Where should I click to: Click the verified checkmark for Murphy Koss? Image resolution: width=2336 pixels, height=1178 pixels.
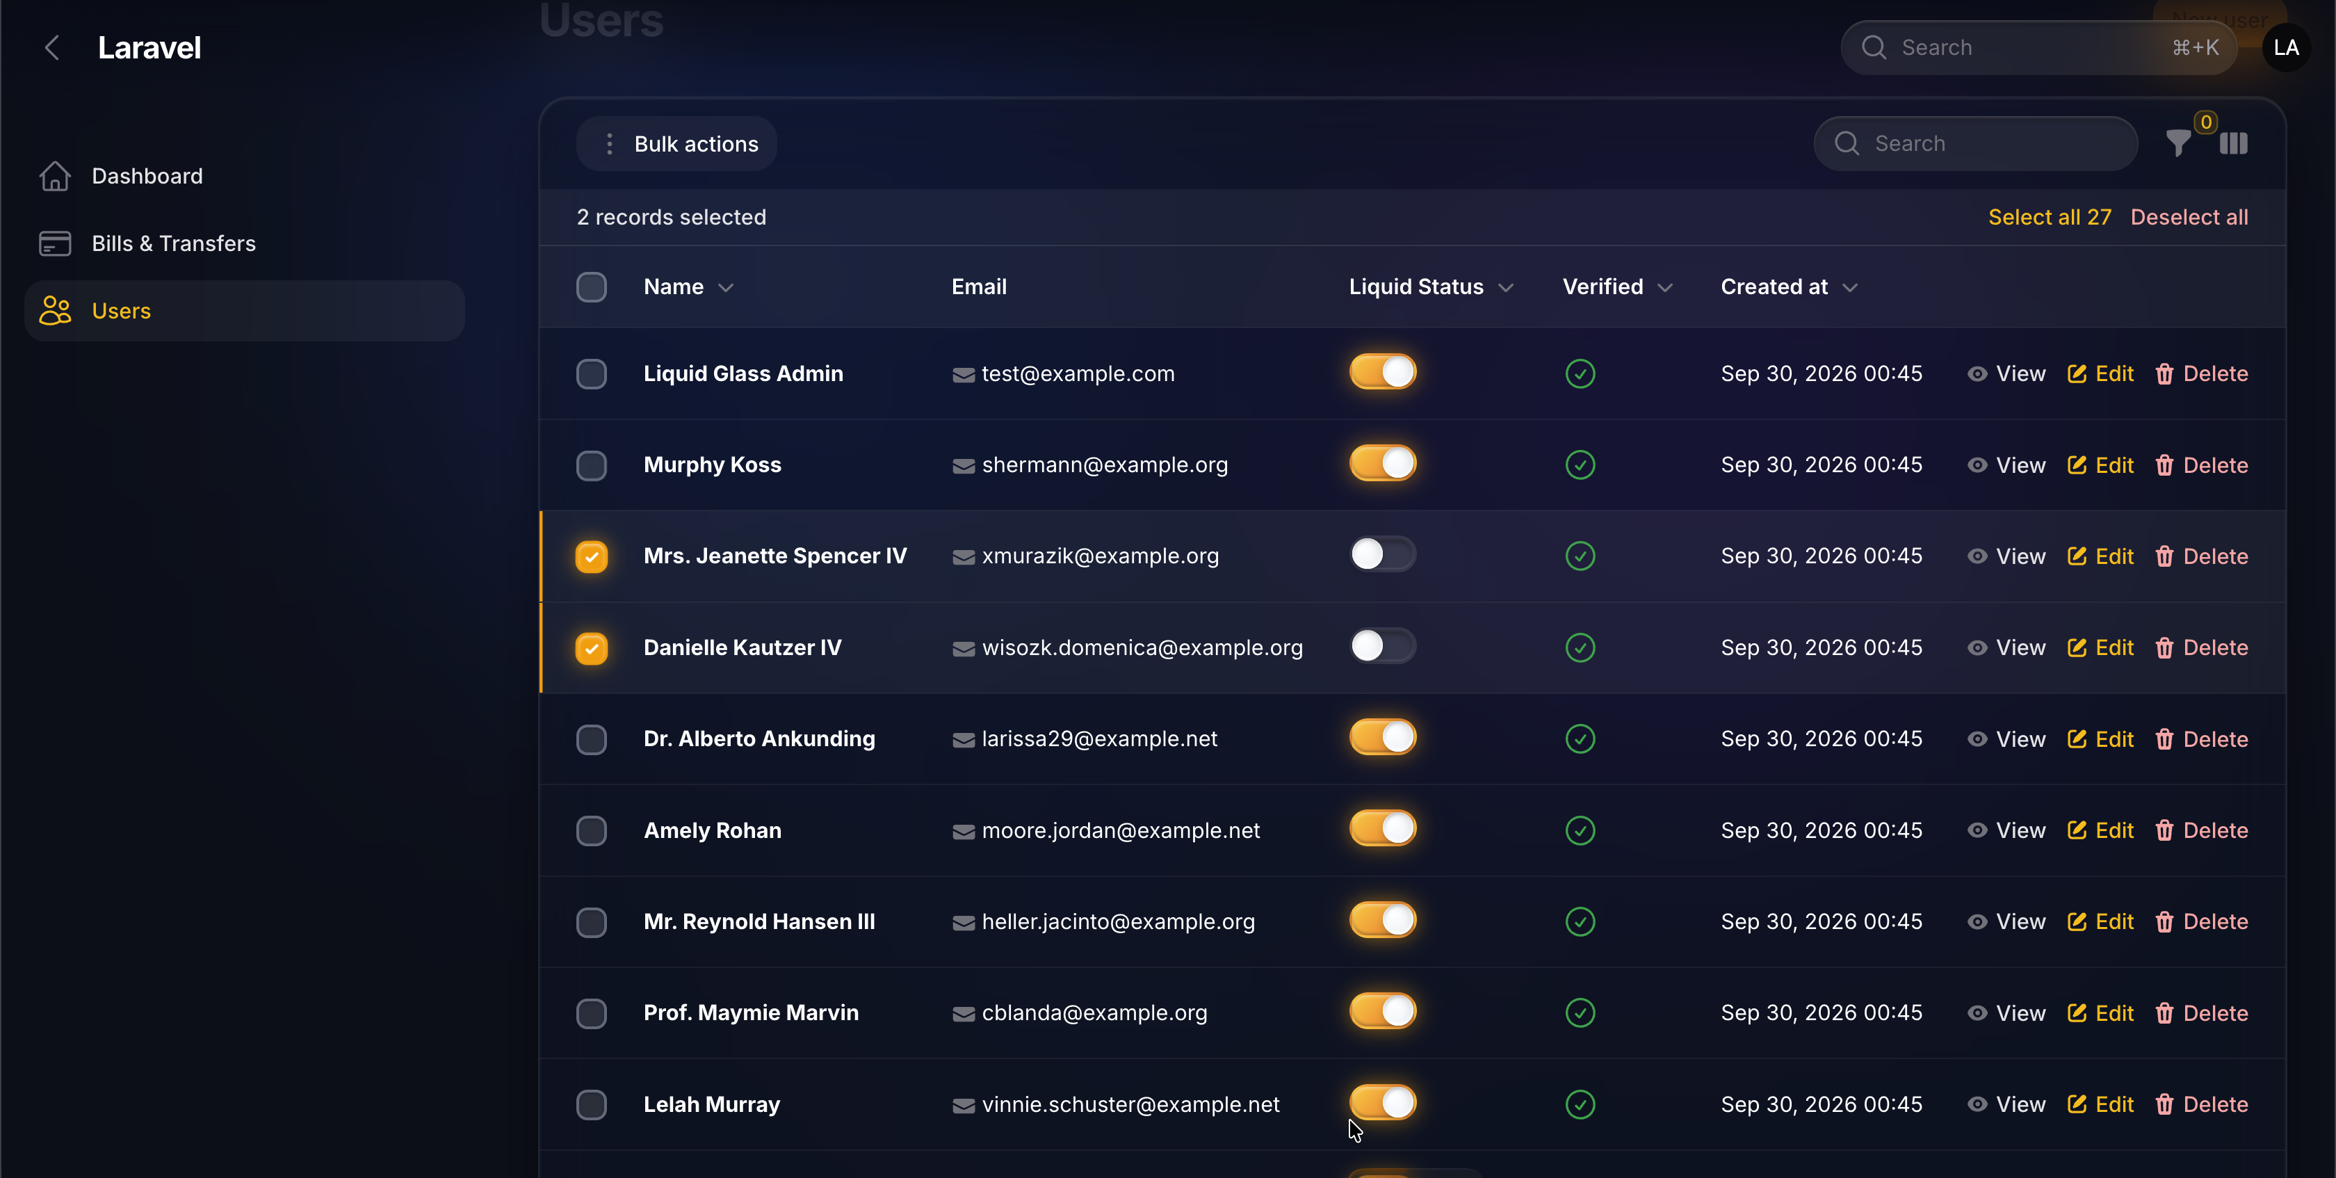point(1580,465)
